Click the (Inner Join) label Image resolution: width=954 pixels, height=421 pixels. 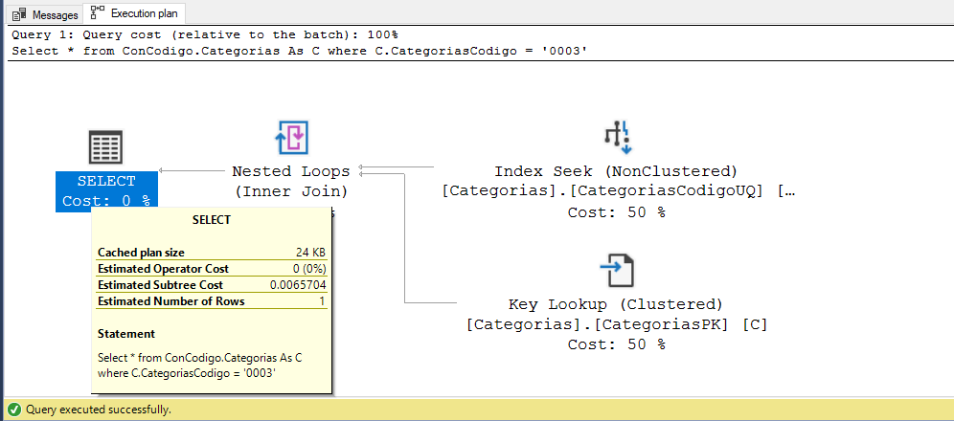pyautogui.click(x=291, y=192)
